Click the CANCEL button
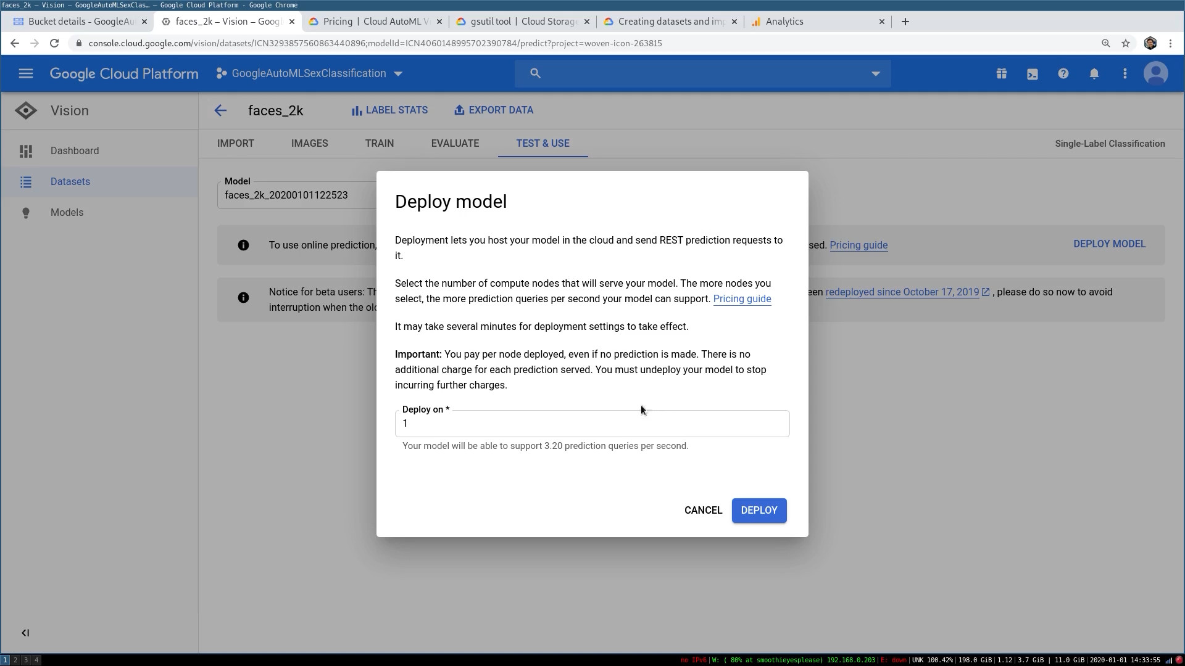1185x666 pixels. [x=703, y=510]
